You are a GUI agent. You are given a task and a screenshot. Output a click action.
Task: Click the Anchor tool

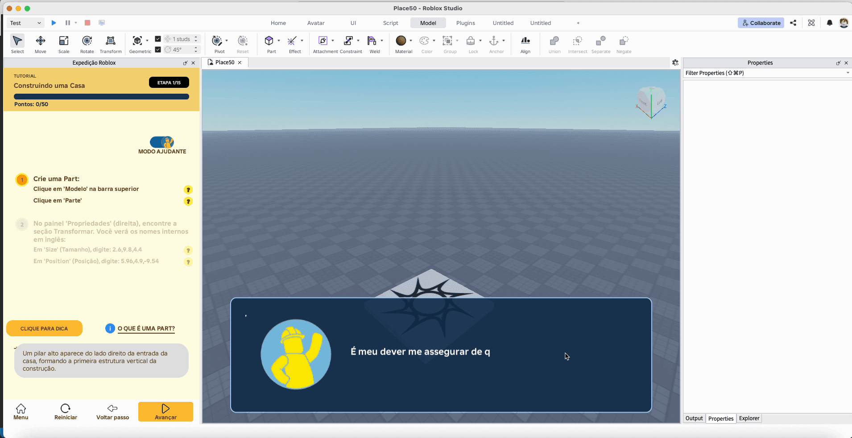(x=495, y=43)
